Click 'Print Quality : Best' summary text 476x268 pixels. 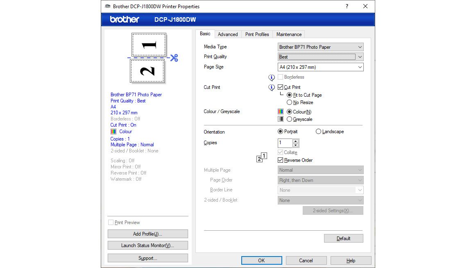pyautogui.click(x=128, y=101)
